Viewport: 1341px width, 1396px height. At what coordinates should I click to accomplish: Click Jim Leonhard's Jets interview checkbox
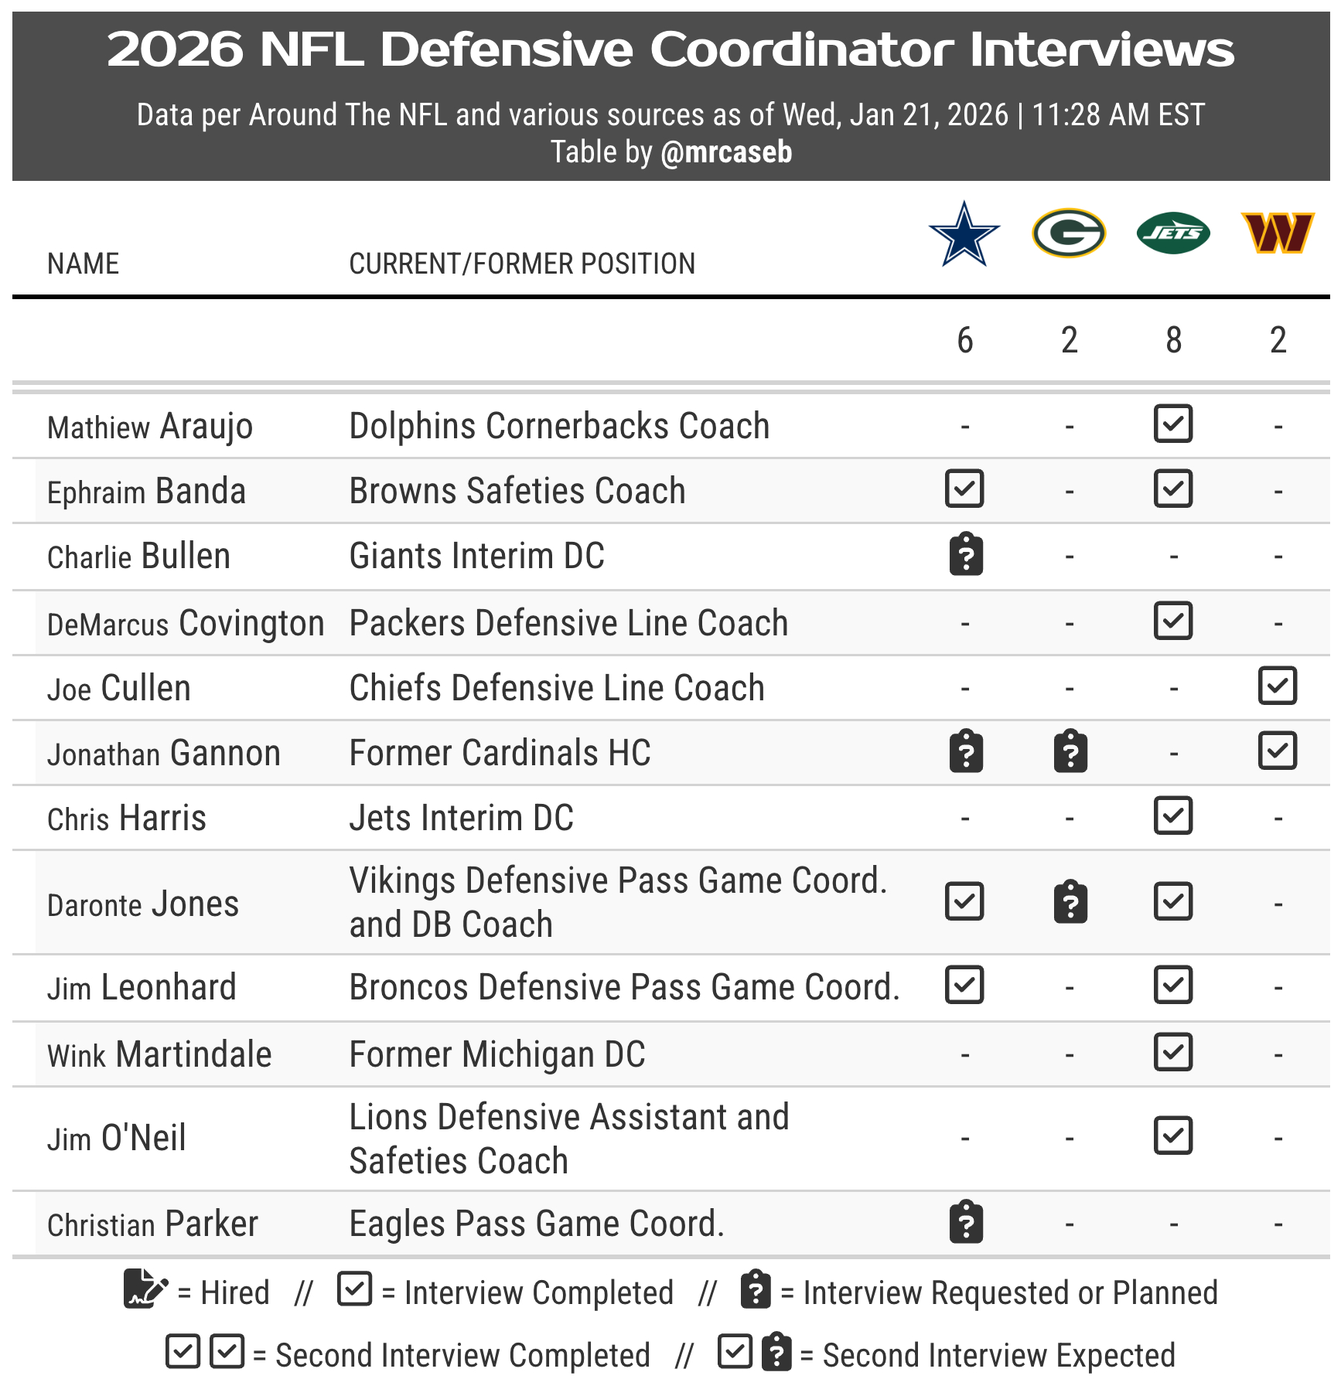click(1173, 986)
